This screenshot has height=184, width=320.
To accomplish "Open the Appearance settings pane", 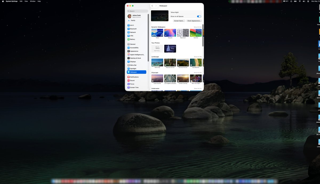I will 137,51.
